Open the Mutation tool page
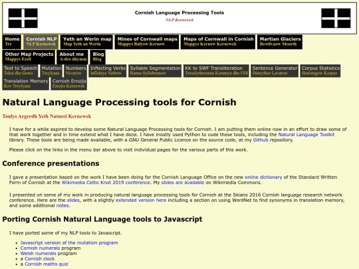Viewport: 359px width, 269px height. pyautogui.click(x=51, y=70)
